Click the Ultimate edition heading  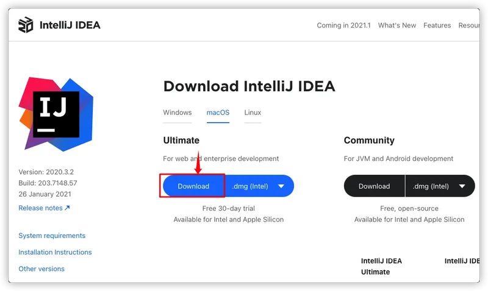coord(181,141)
